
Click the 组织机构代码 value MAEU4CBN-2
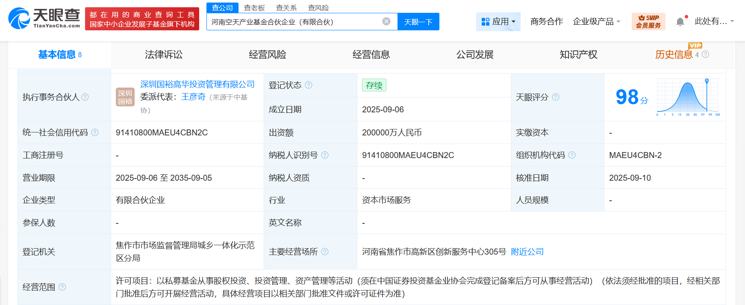(635, 155)
